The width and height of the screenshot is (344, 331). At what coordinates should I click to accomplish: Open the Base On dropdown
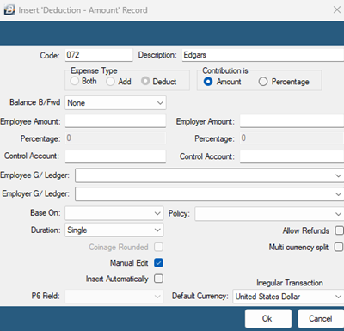click(114, 213)
